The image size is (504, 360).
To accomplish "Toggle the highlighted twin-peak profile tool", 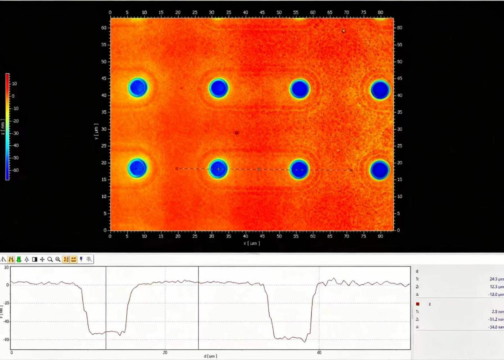I will point(11,259).
